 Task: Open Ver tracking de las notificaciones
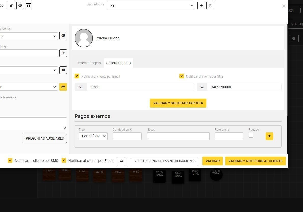point(165,161)
